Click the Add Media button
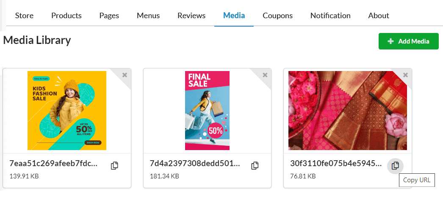The image size is (443, 197). click(x=409, y=41)
